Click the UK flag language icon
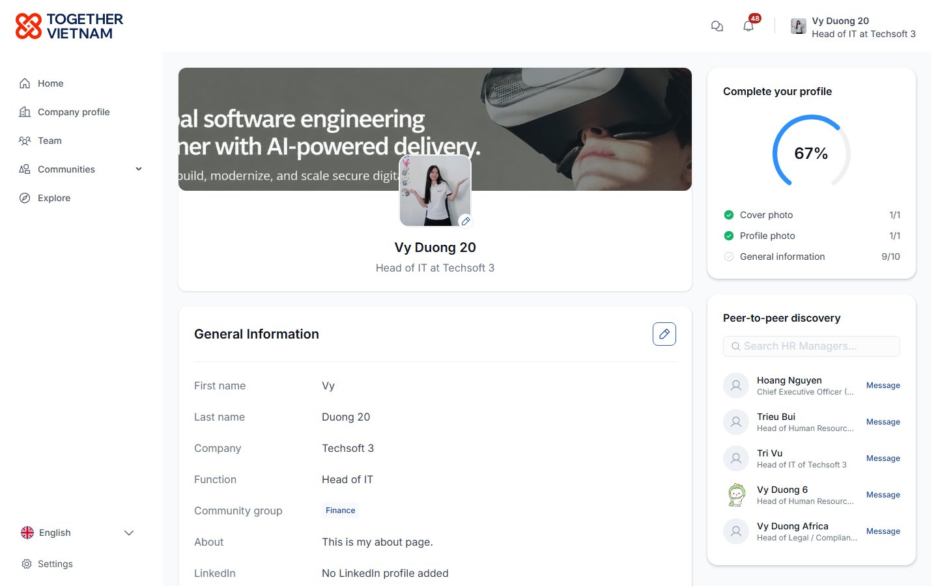 tap(27, 533)
